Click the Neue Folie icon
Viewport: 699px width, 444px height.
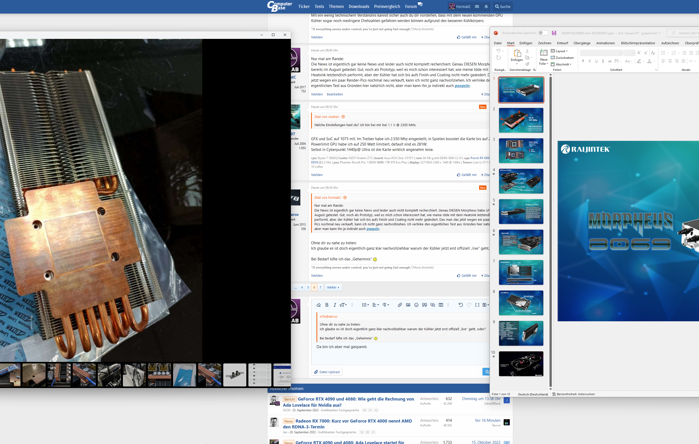(543, 53)
